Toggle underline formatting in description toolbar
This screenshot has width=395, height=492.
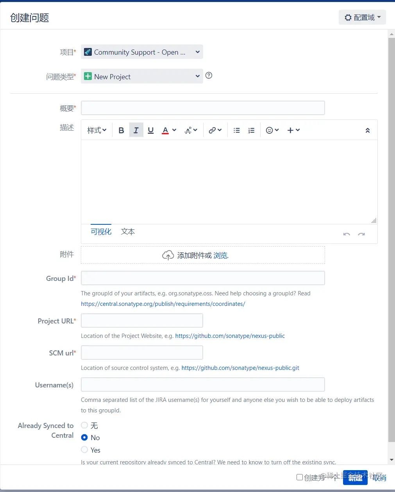click(151, 130)
